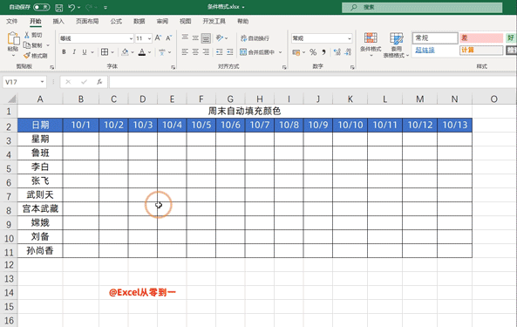Select the 10/7 date header cell

pos(260,125)
